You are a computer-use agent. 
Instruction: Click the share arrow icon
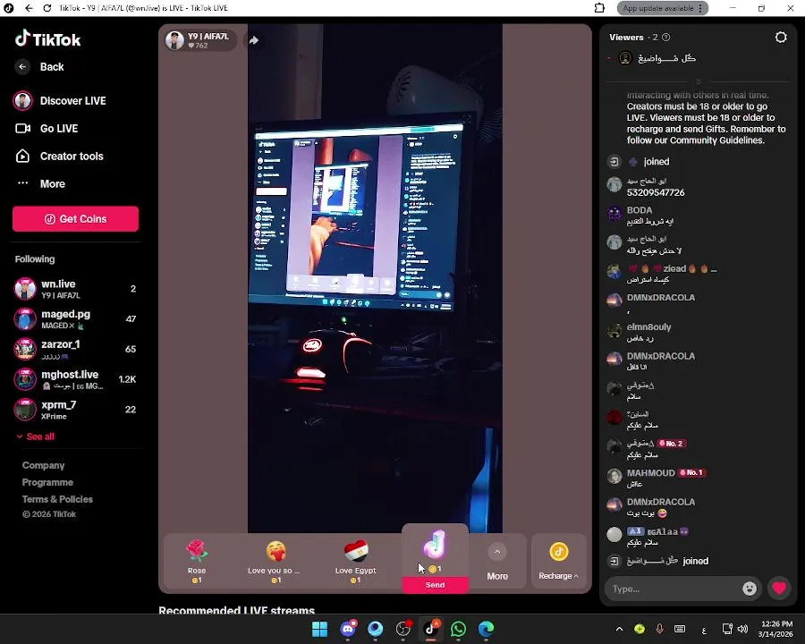tap(254, 40)
